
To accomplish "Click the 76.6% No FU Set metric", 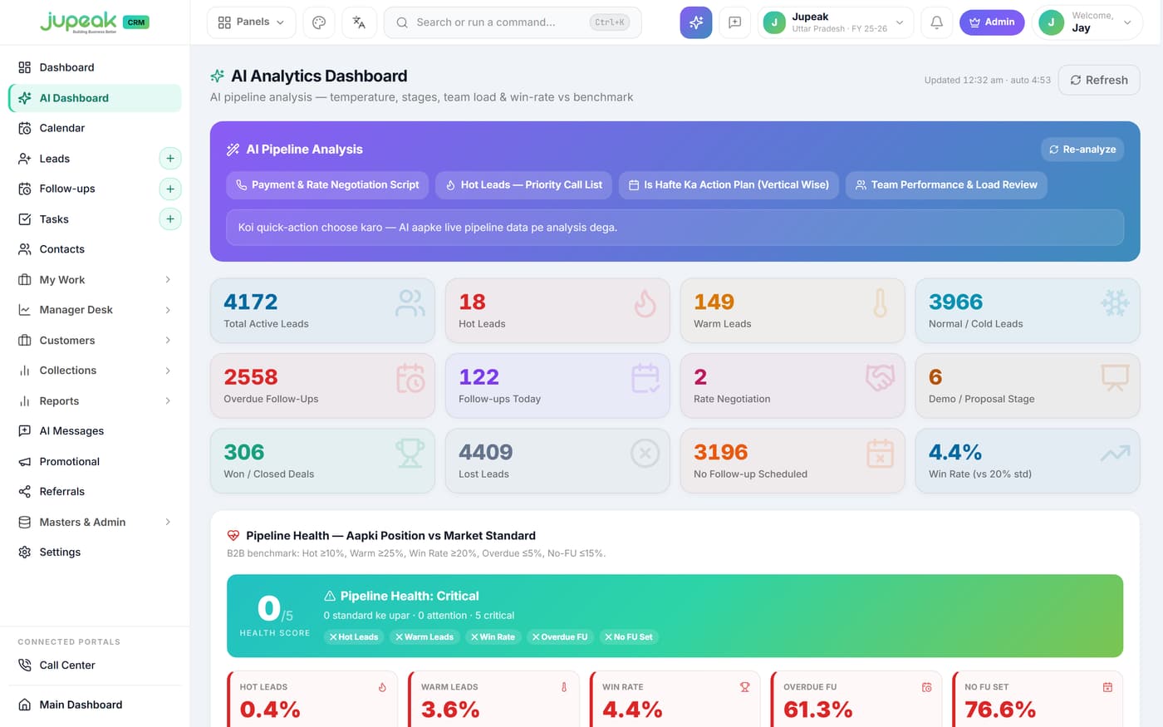I will [1000, 710].
